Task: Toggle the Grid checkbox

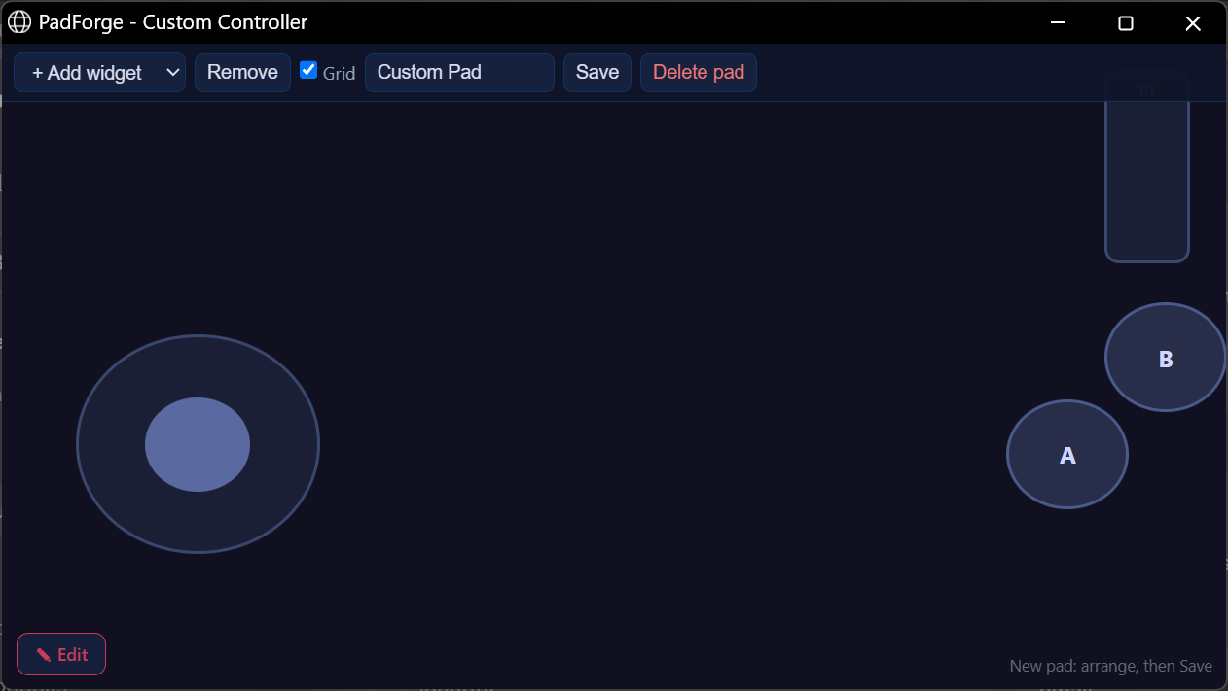Action: [308, 70]
